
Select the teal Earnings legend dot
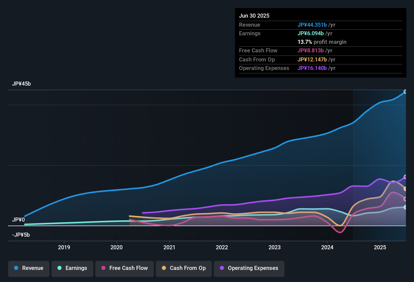(60, 268)
